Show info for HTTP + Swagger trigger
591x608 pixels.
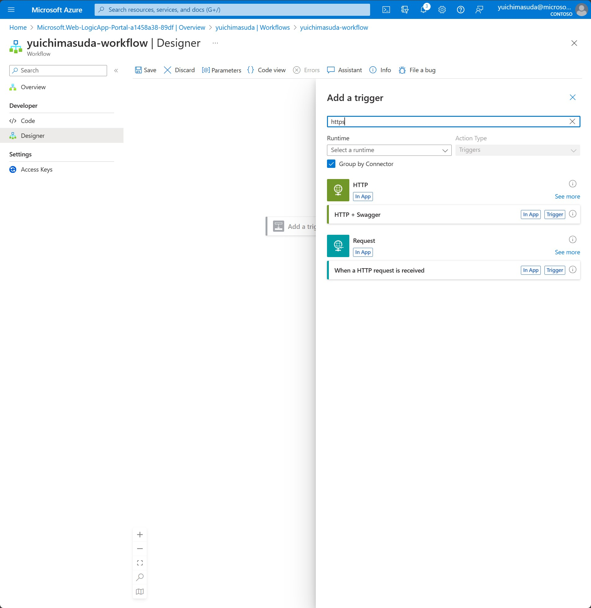572,214
